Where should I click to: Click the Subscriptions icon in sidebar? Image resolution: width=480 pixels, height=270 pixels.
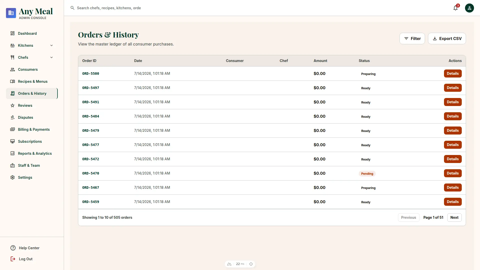click(12, 141)
